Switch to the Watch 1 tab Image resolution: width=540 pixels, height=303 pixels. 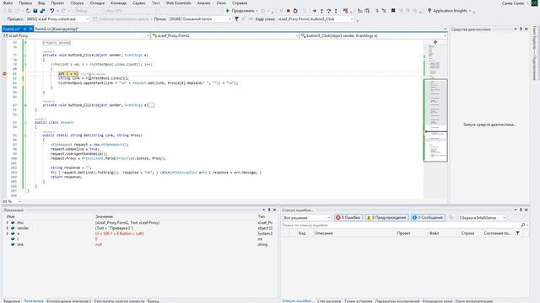point(69,301)
